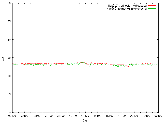Click the x-axis label 08:00
The height and width of the screenshot is (122, 163).
tap(61, 116)
